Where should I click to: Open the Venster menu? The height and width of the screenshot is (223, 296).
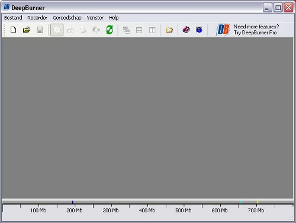(x=95, y=18)
